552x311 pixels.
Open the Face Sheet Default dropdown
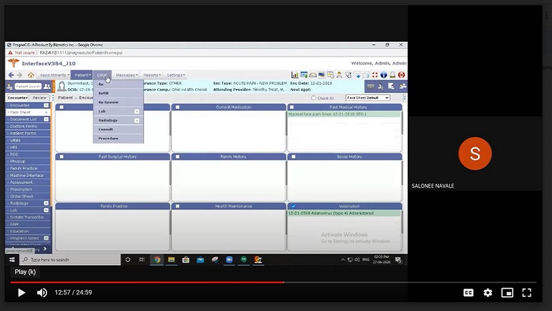pos(368,98)
